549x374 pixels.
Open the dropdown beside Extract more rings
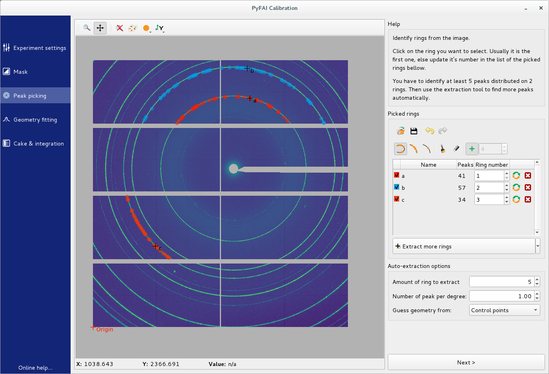click(537, 246)
